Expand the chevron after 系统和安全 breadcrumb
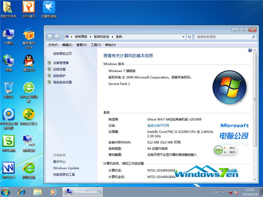The width and height of the screenshot is (263, 197). coord(112,37)
